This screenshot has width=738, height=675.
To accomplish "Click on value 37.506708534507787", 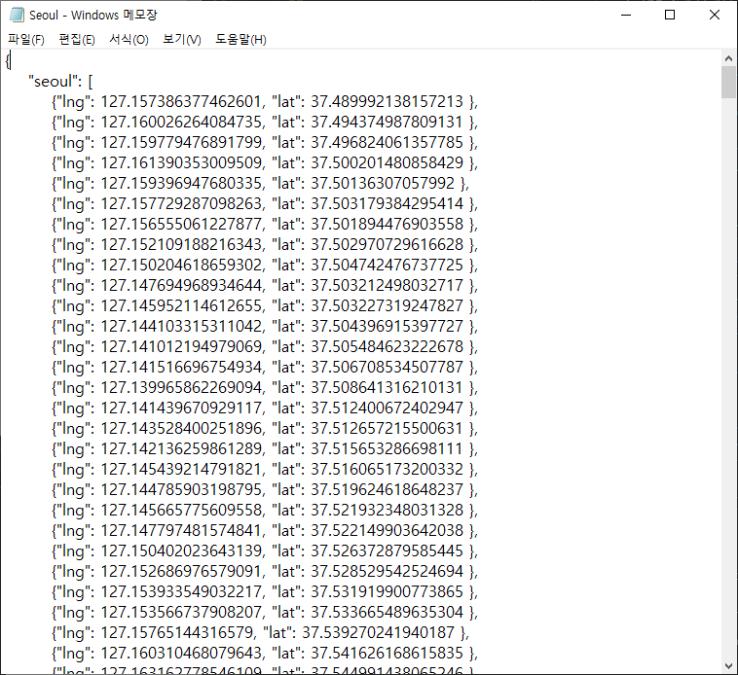I will [x=387, y=368].
